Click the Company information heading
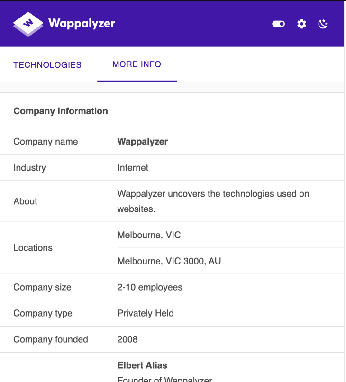The width and height of the screenshot is (346, 382). click(61, 111)
